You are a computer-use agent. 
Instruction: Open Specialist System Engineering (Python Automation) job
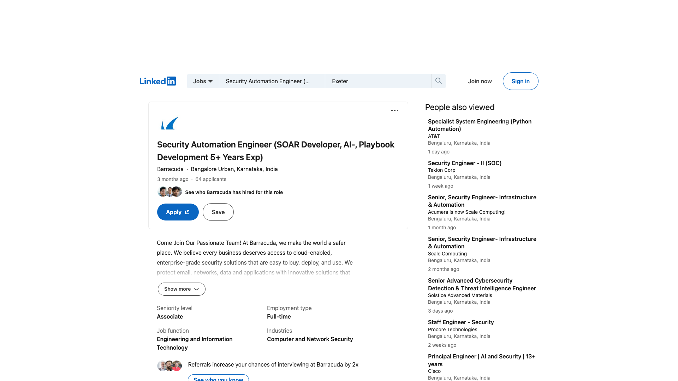click(x=480, y=125)
